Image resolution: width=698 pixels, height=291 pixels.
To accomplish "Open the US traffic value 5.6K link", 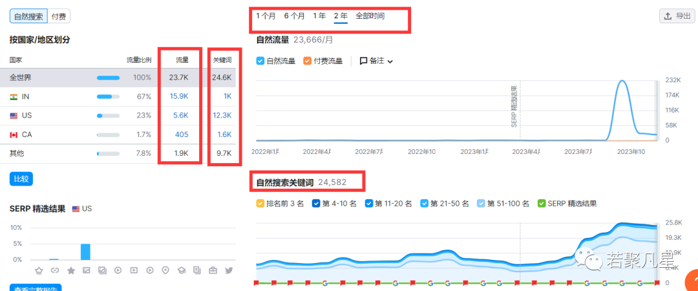I will pos(180,116).
